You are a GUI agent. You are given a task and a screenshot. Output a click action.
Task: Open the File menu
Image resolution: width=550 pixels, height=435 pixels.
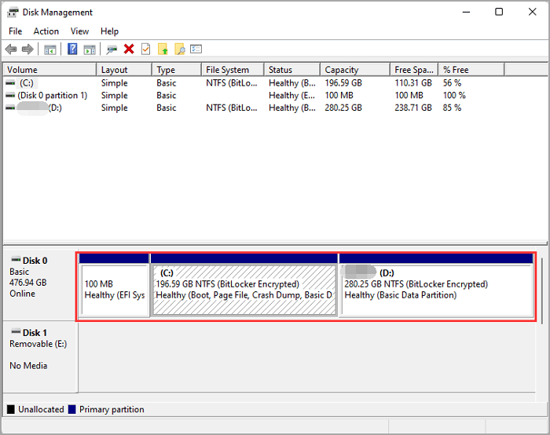tap(15, 31)
